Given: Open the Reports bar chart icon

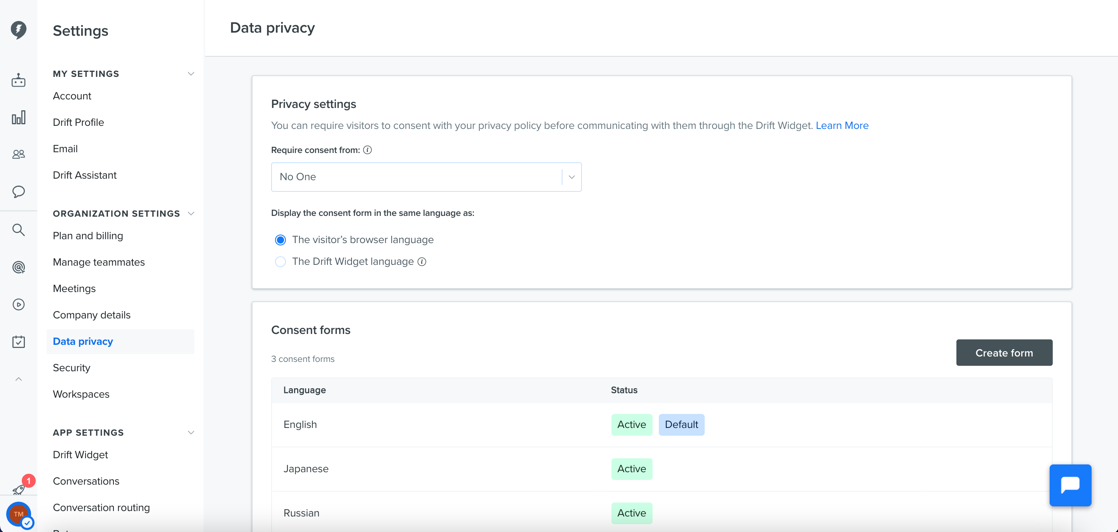Looking at the screenshot, I should 18,117.
